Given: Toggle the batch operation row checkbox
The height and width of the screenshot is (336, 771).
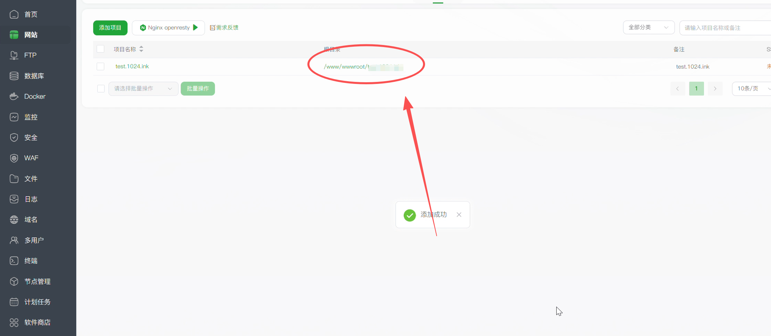Looking at the screenshot, I should pos(101,89).
